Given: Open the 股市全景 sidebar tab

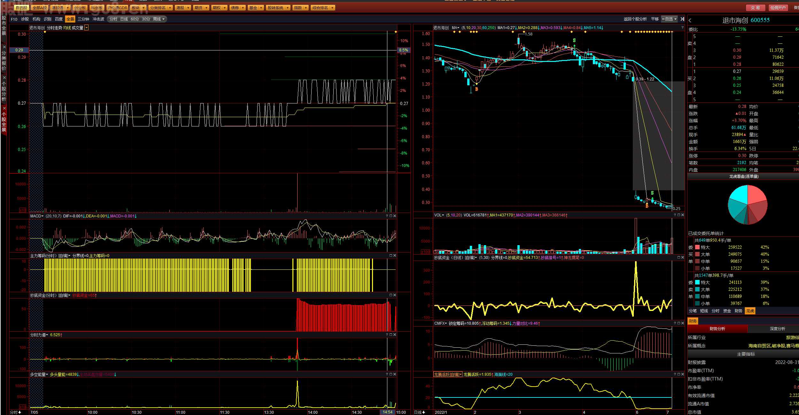Looking at the screenshot, I should (x=4, y=26).
